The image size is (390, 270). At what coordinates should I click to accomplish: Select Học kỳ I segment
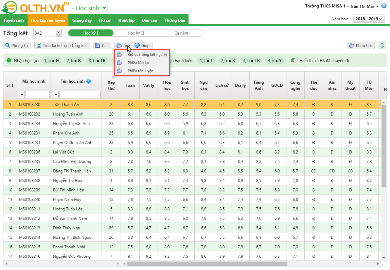coord(91,33)
